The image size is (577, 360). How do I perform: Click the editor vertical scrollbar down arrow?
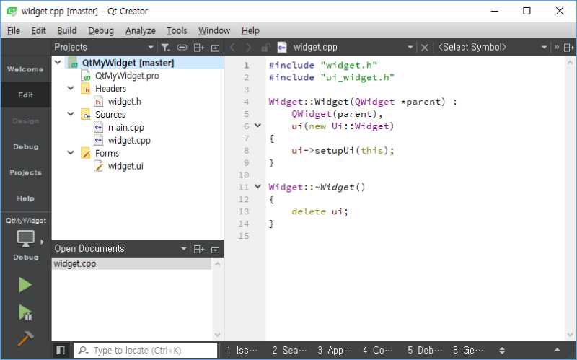[x=570, y=335]
